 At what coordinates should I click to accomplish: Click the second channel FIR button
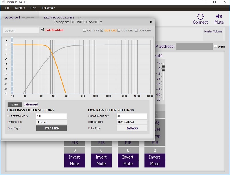pos(101,143)
